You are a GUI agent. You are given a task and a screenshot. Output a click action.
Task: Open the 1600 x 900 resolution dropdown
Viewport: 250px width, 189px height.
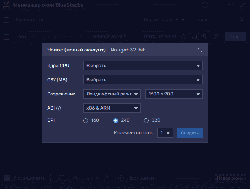[x=174, y=94]
